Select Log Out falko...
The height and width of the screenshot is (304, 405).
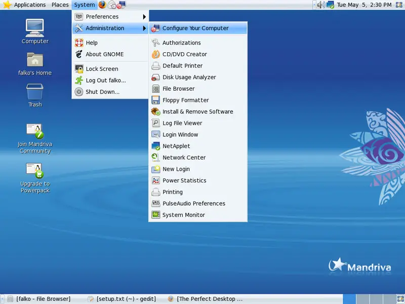click(110, 81)
